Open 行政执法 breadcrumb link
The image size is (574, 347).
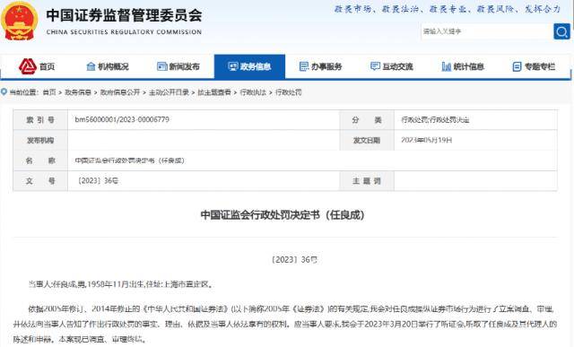(x=253, y=92)
